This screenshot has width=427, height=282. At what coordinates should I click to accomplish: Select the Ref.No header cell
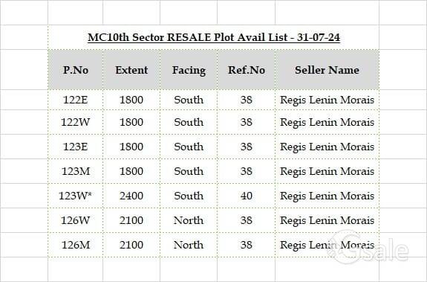[x=247, y=70]
